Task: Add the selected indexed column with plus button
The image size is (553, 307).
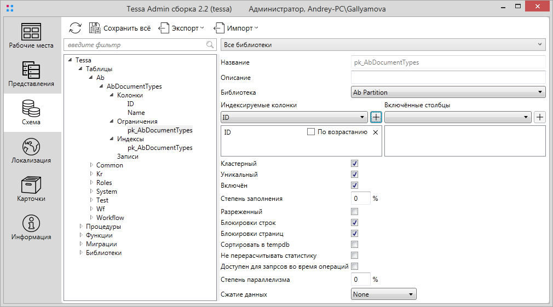Action: point(376,117)
